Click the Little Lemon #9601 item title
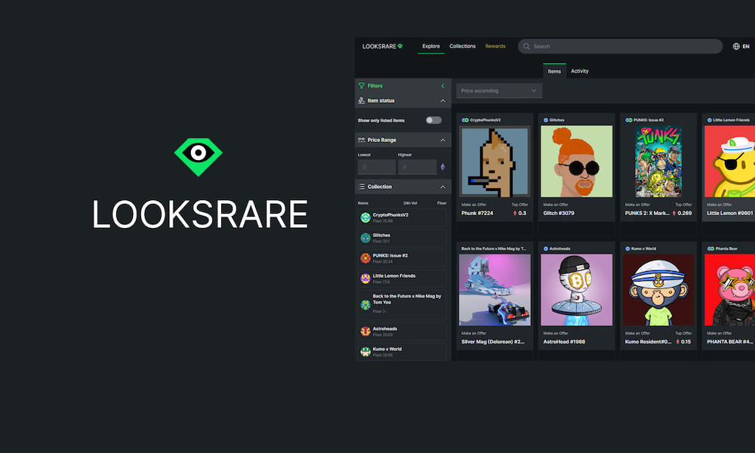This screenshot has height=453, width=755. pyautogui.click(x=730, y=213)
